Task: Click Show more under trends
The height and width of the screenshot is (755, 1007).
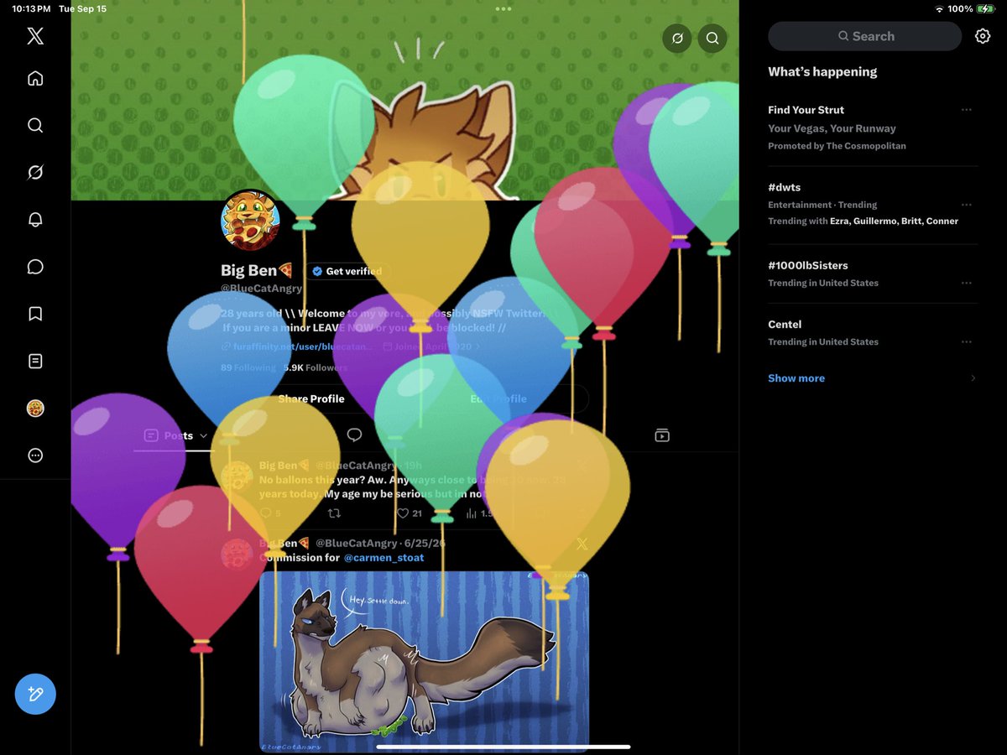Action: 796,378
